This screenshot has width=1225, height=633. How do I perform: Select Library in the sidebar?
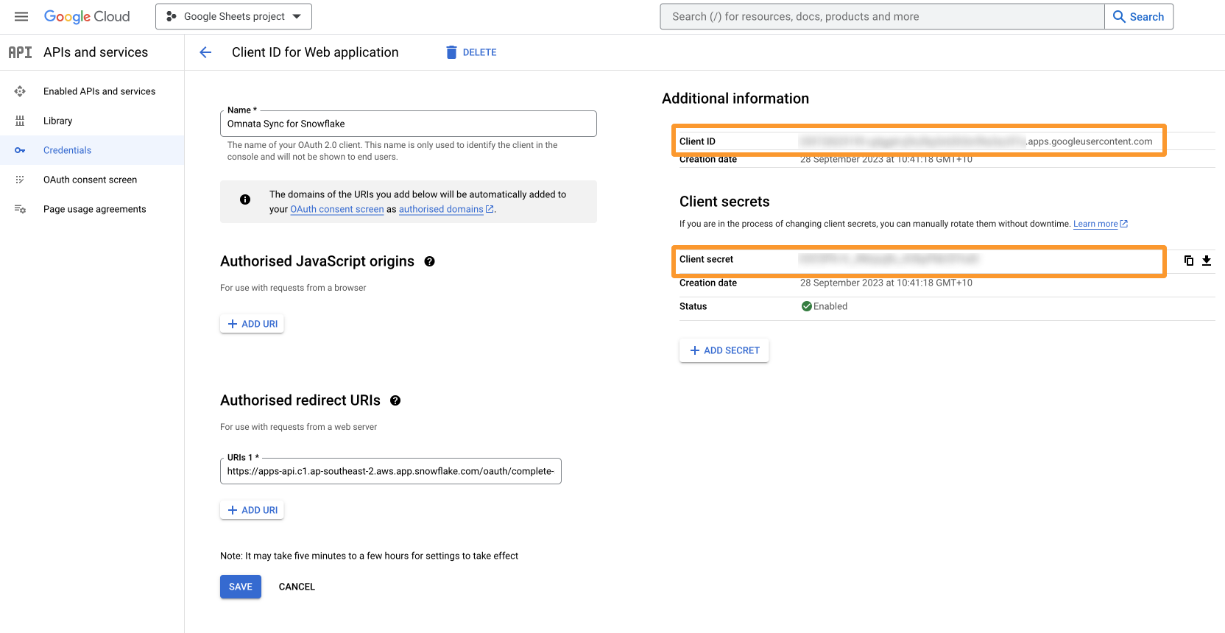tap(57, 121)
